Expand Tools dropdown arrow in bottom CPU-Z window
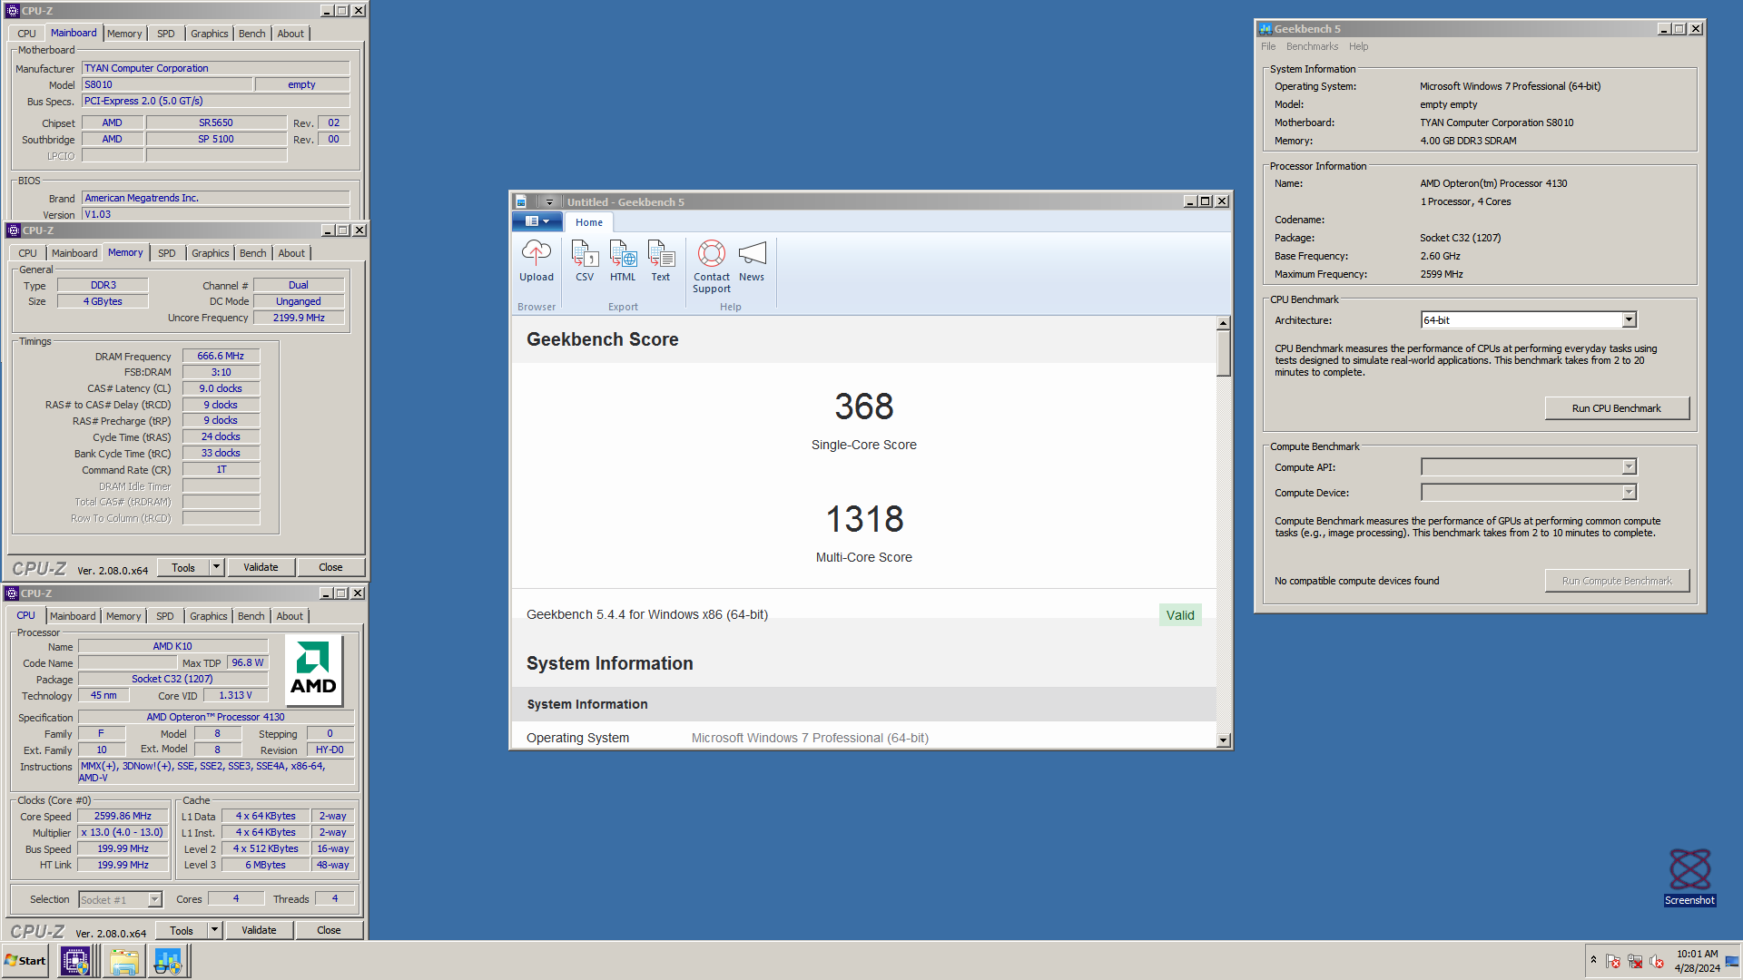 click(x=214, y=930)
